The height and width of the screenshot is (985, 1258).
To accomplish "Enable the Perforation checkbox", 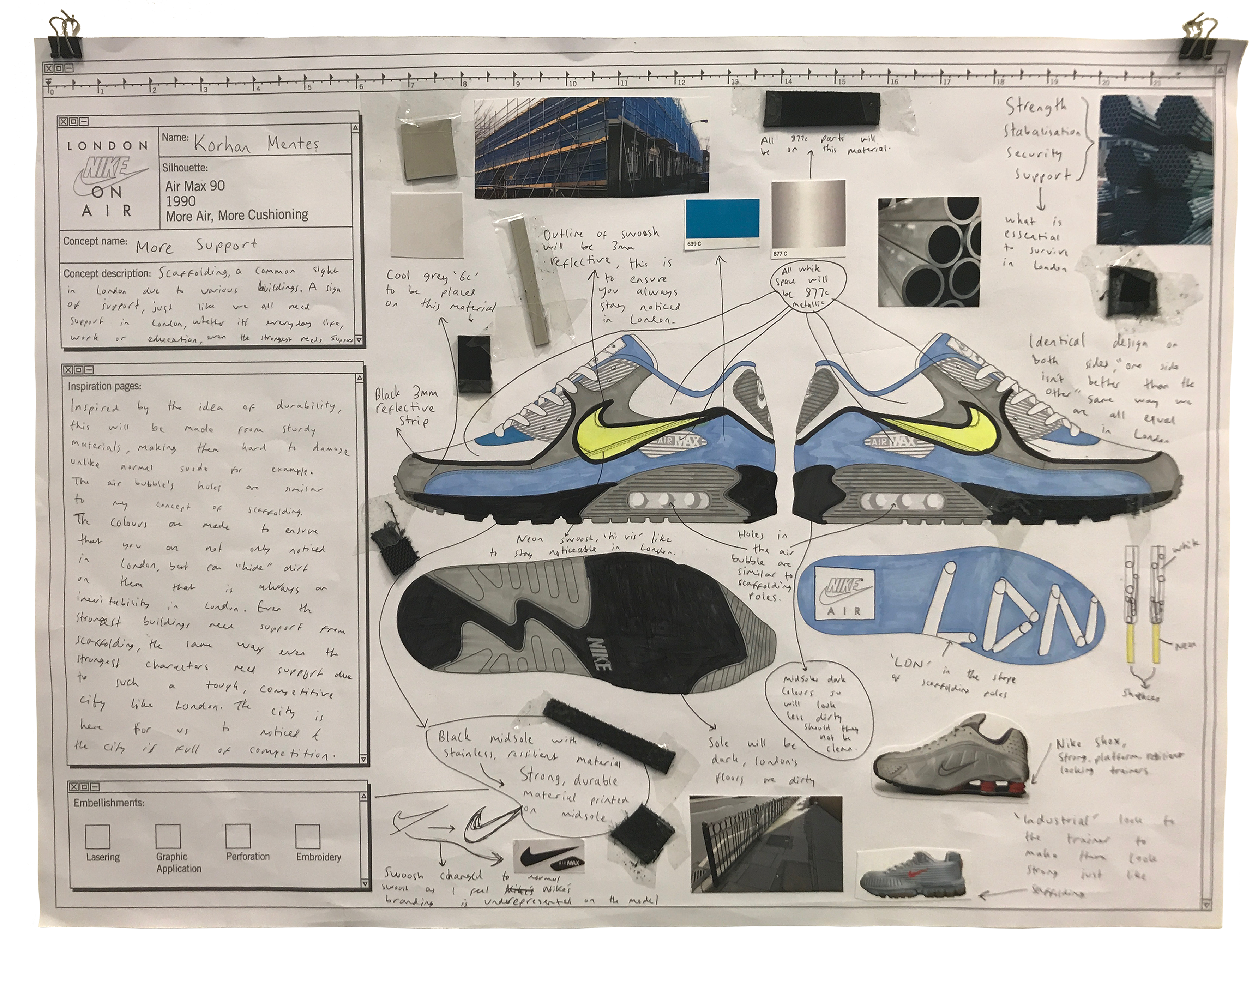I will (237, 836).
